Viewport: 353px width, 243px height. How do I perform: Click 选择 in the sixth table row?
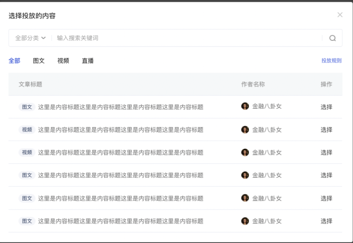[326, 221]
